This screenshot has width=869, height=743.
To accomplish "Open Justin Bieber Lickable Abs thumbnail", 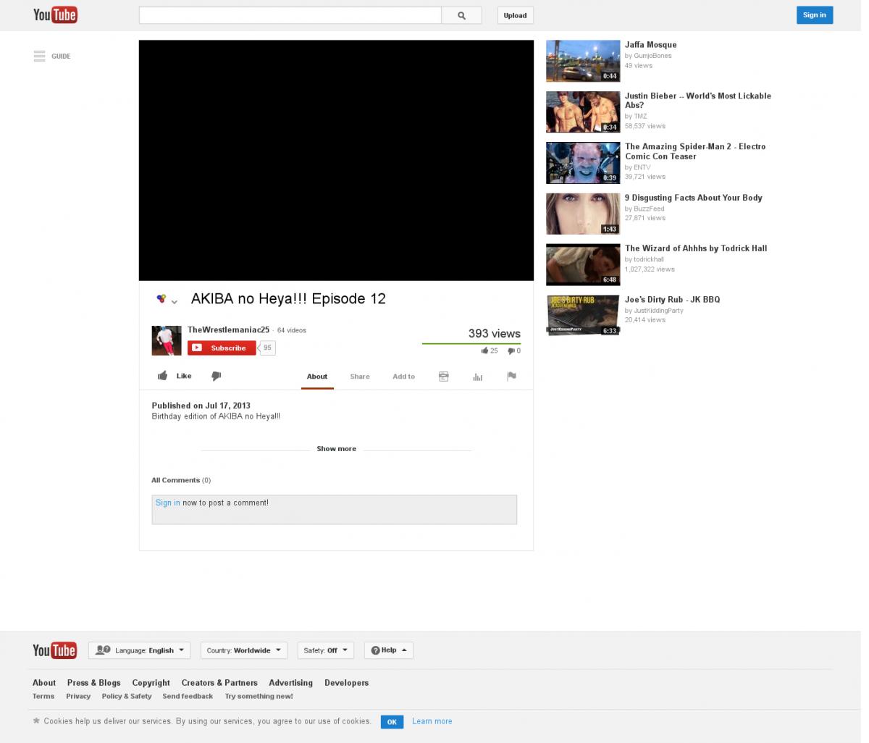I will 583,112.
